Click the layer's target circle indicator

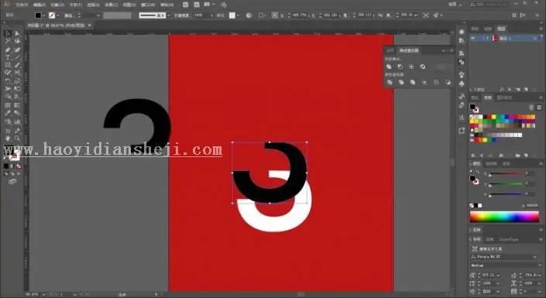tap(535, 38)
